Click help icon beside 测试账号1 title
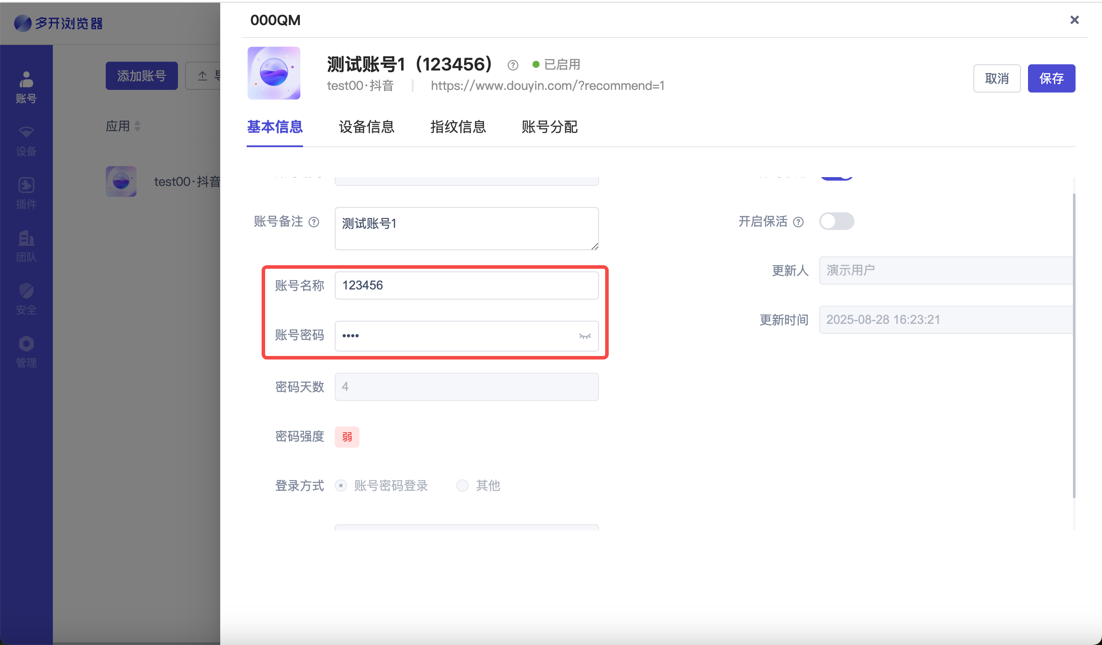The image size is (1102, 645). click(512, 65)
